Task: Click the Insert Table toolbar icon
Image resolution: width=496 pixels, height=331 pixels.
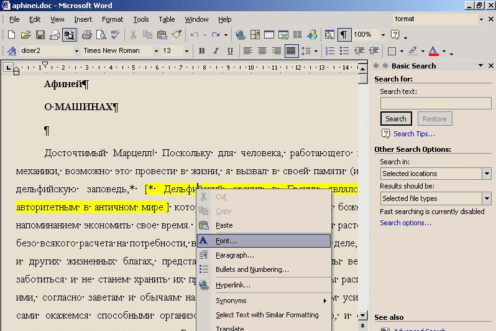Action: click(x=269, y=35)
